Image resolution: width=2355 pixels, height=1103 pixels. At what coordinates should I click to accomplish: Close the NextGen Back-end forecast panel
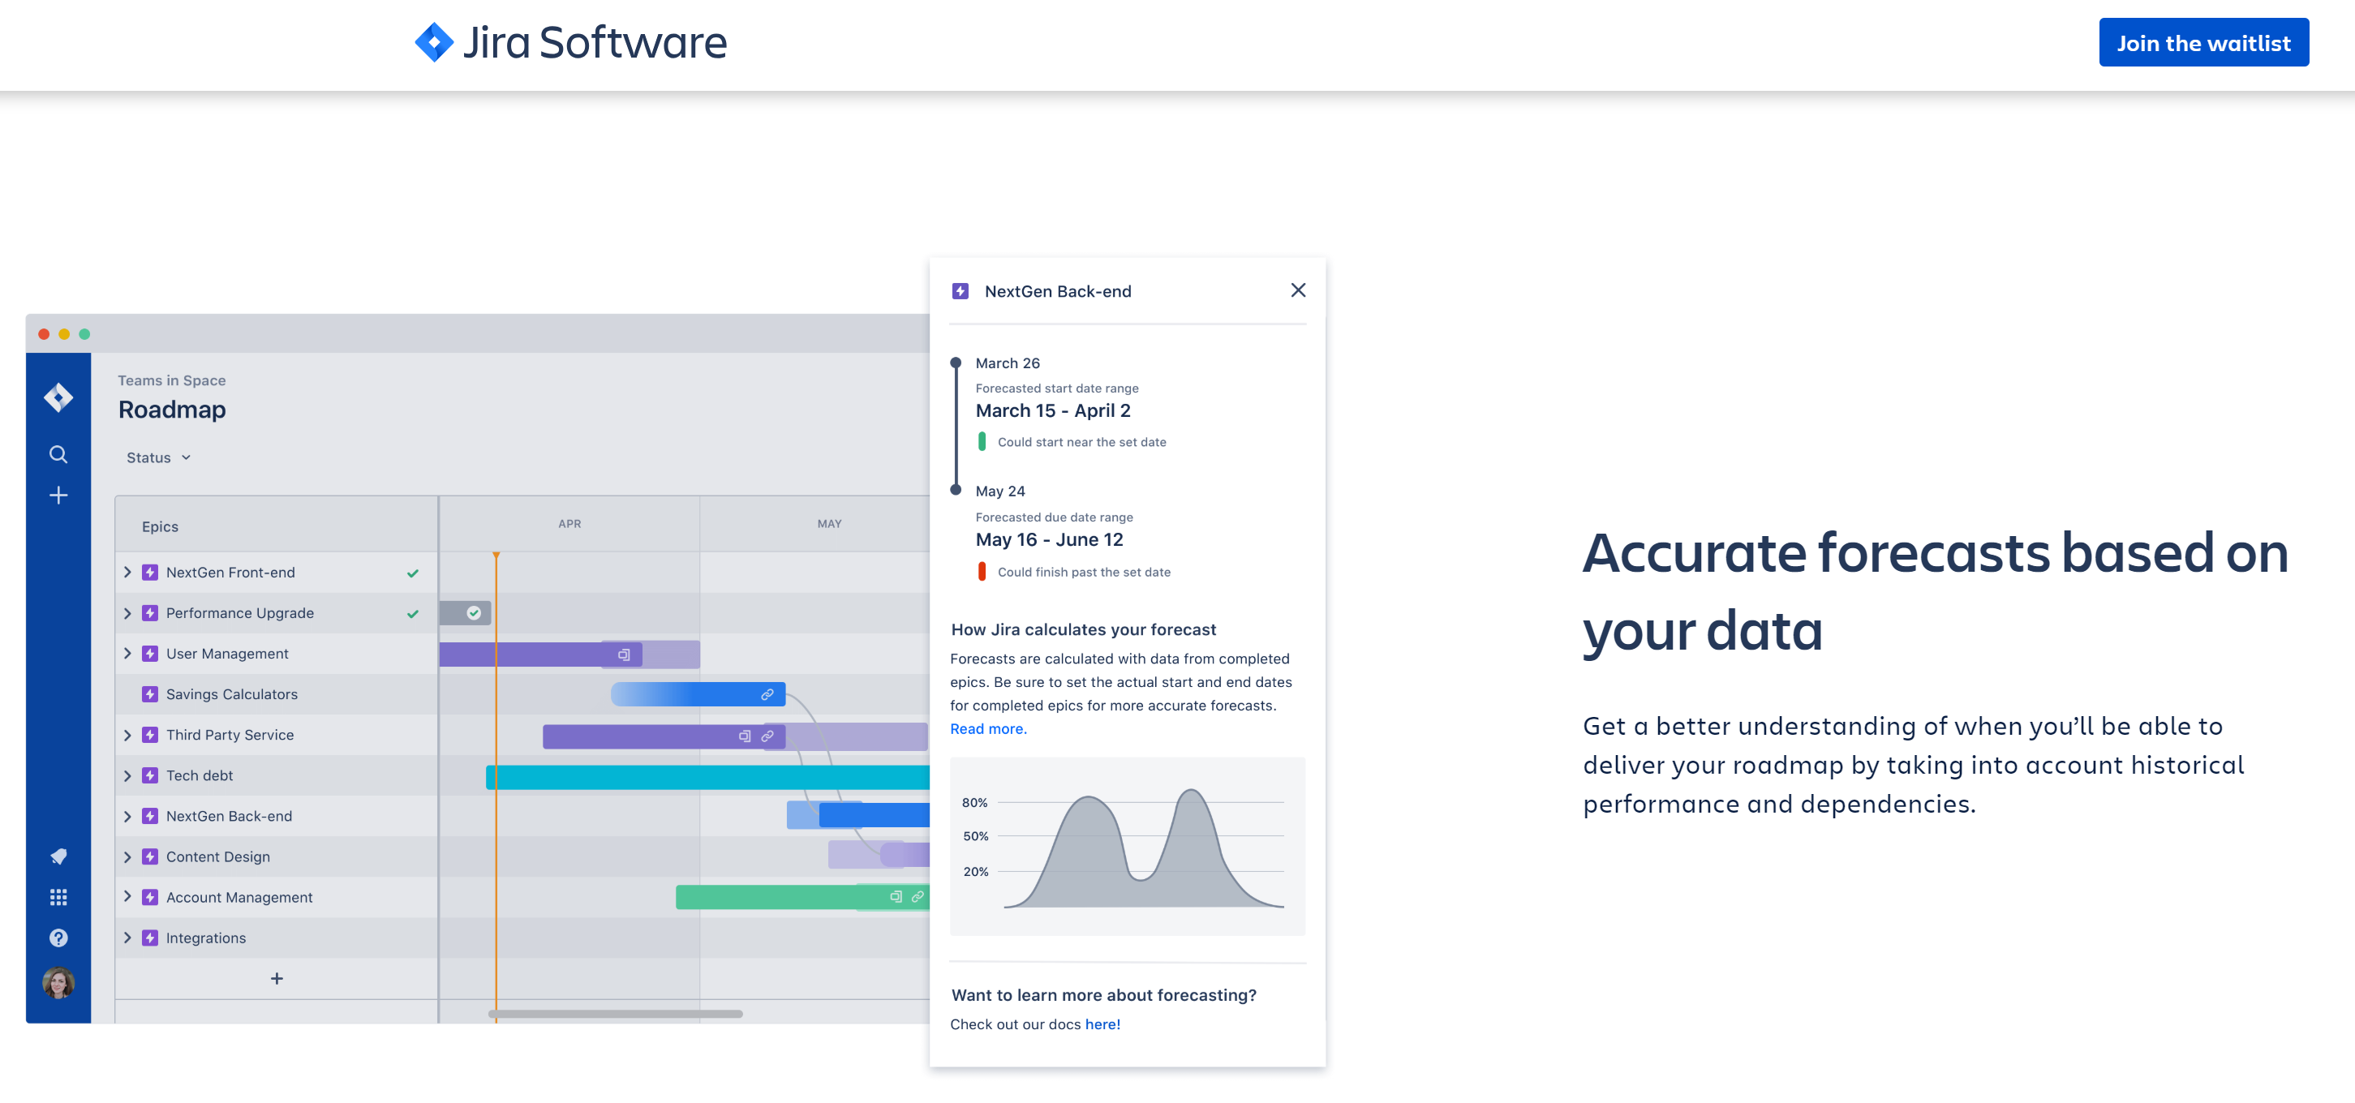(1299, 290)
